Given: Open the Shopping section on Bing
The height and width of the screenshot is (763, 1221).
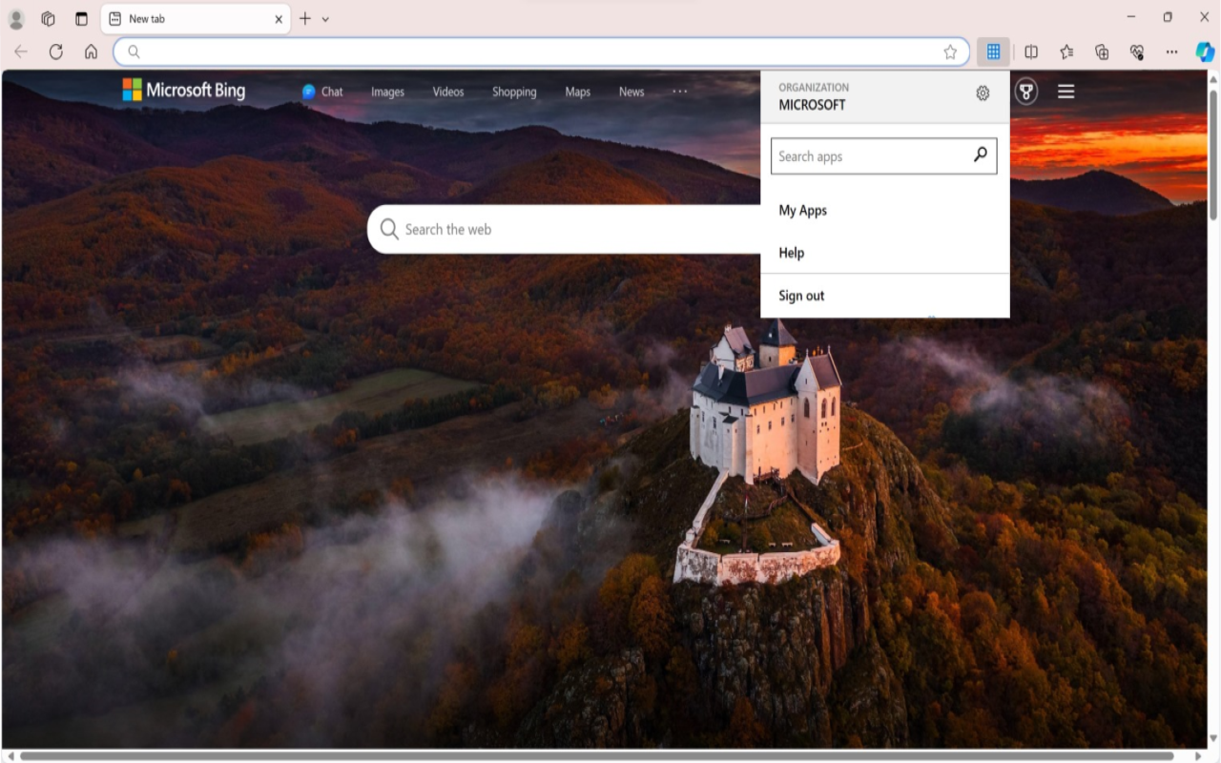Looking at the screenshot, I should click(513, 92).
